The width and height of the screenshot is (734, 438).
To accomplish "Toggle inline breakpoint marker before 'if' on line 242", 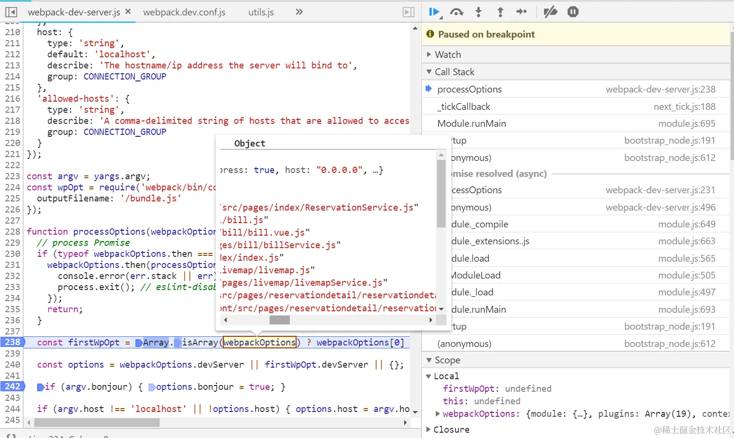I will coord(41,387).
